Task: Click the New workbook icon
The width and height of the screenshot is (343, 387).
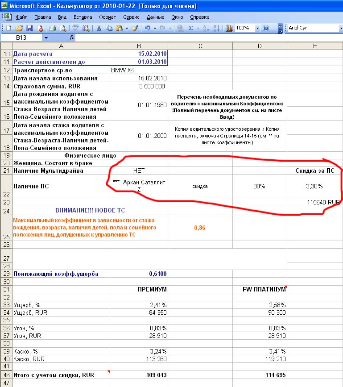Action: [8, 28]
